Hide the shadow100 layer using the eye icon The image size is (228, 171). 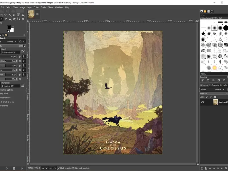[203, 102]
